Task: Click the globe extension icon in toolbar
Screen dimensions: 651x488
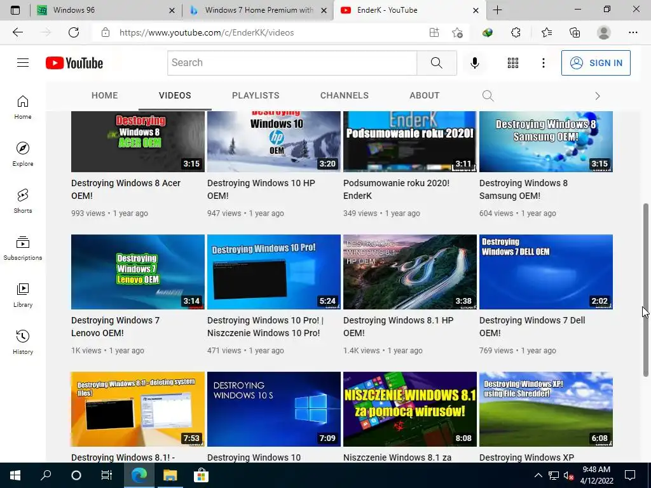Action: pyautogui.click(x=488, y=32)
